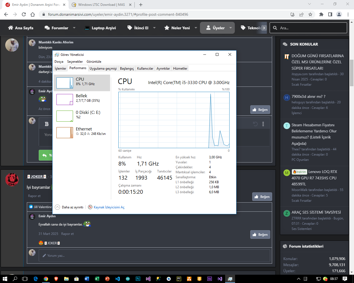Click the Bold button in comment editor
This screenshot has width=354, height=283.
47,124
